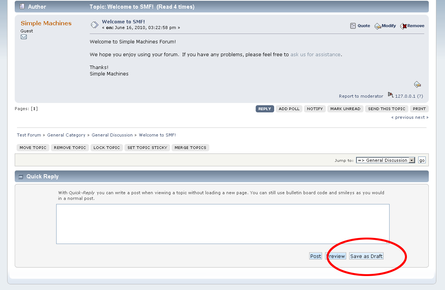Click the Modify text link
Screen dimensions: 445x290
coord(389,26)
